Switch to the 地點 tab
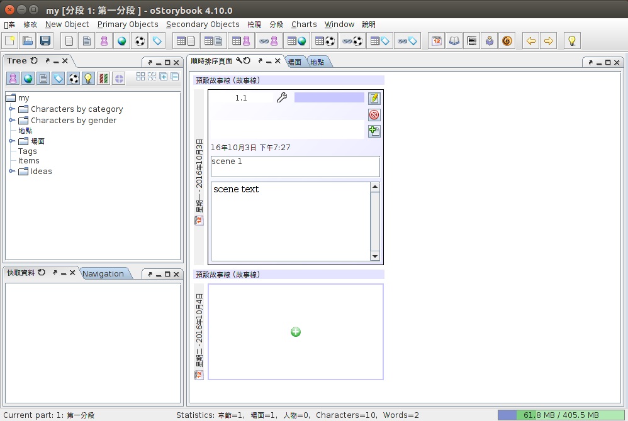Screen dimensions: 628x421 point(317,62)
